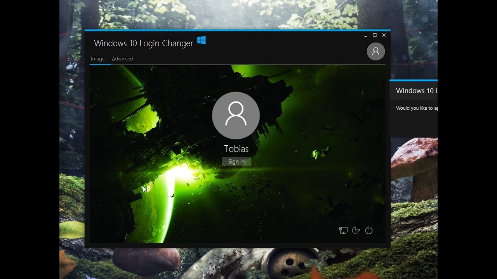
Task: Click the Ease of Access icon
Action: pos(356,231)
